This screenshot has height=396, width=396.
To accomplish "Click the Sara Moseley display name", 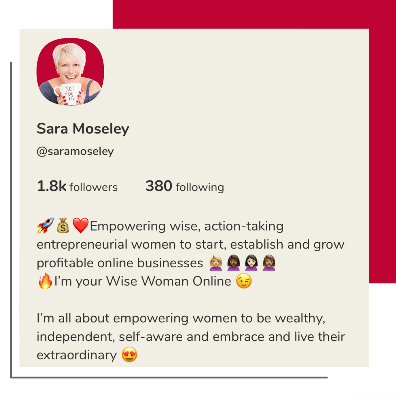I will (83, 129).
